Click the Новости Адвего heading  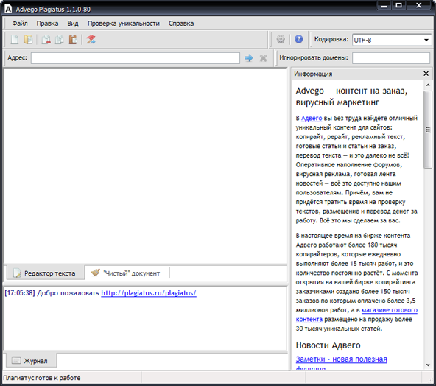point(328,345)
